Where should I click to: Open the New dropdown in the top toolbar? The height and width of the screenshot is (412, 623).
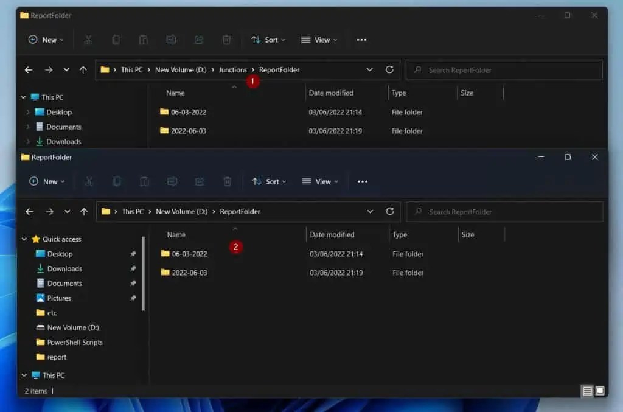tap(46, 40)
